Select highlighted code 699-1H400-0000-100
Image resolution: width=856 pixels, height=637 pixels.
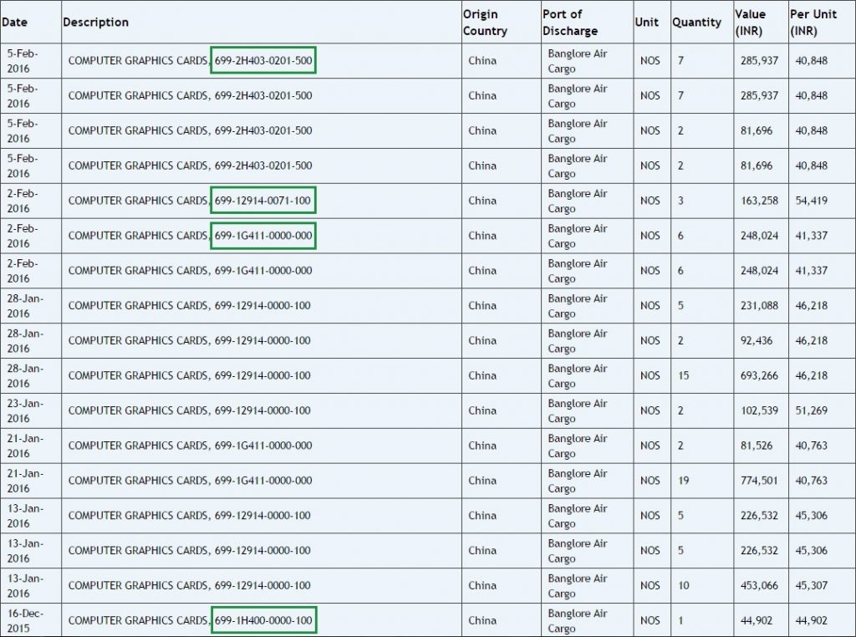pyautogui.click(x=263, y=620)
